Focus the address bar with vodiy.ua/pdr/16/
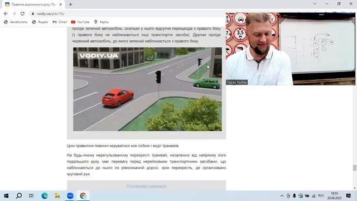357x201 pixels. [x=128, y=13]
